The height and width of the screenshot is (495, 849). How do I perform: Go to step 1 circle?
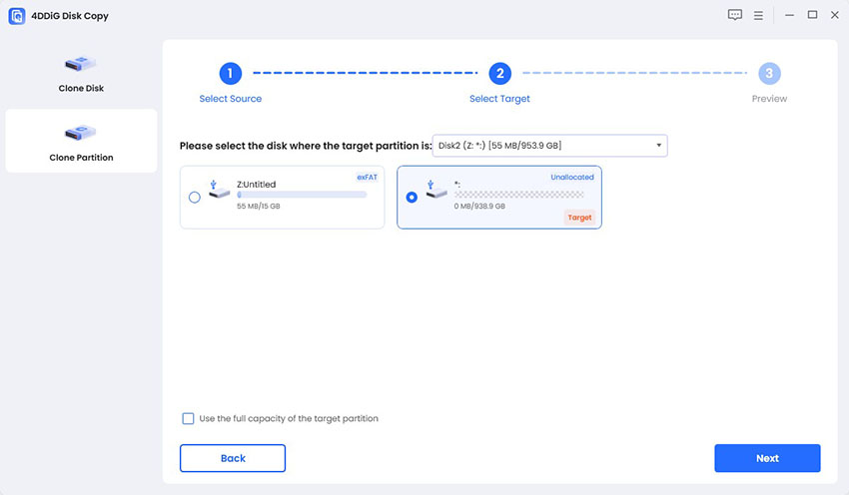click(x=230, y=73)
